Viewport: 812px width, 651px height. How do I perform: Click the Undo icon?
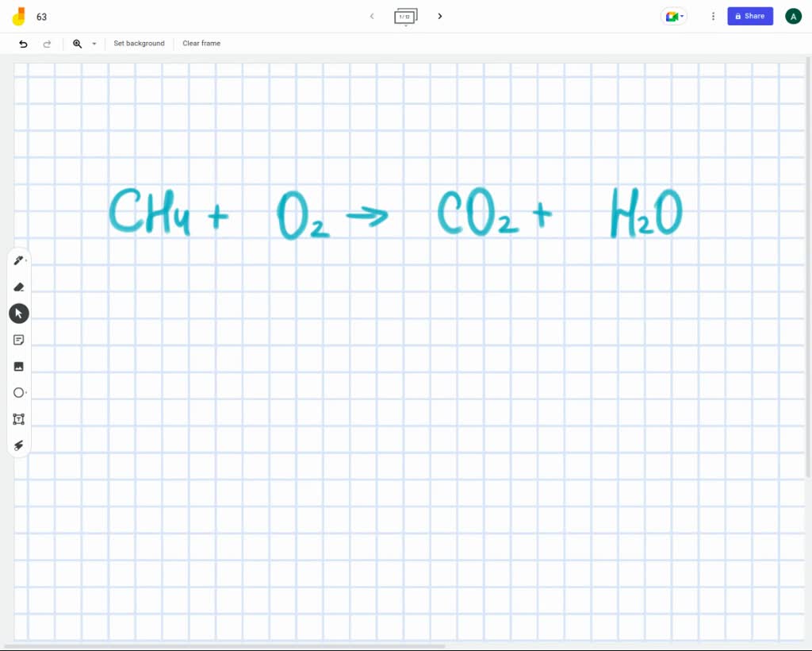tap(23, 44)
